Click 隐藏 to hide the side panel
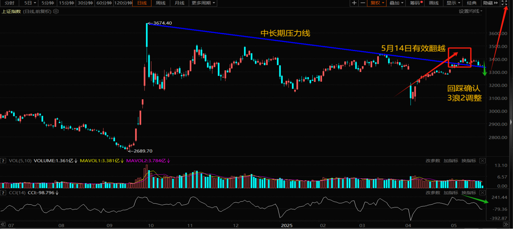This screenshot has height=229, width=513. click(x=491, y=3)
